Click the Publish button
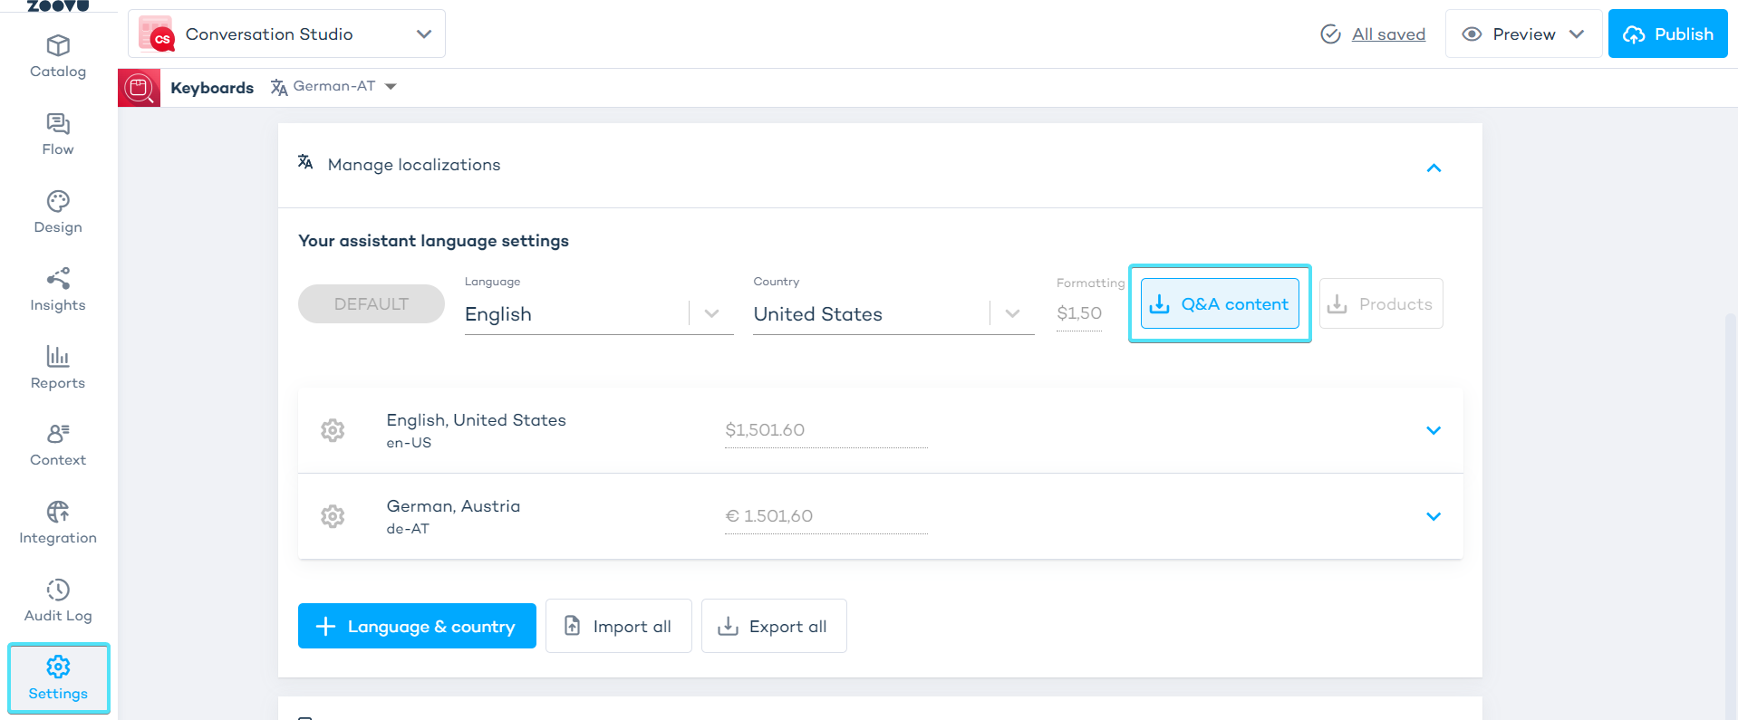The image size is (1738, 720). coord(1667,34)
